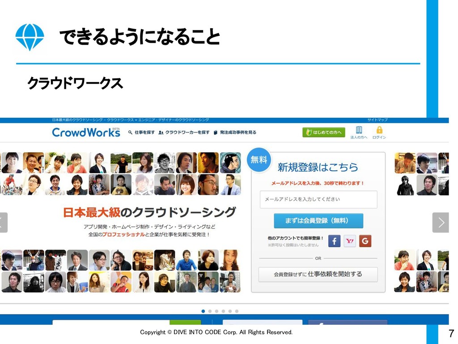Screen dimensions: 458x344
Task: Open 発注成功事例を見る menu item
Action: click(x=238, y=133)
